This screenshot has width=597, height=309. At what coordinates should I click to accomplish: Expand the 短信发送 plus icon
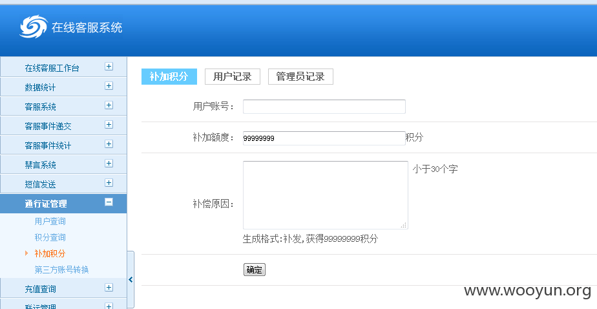point(109,183)
